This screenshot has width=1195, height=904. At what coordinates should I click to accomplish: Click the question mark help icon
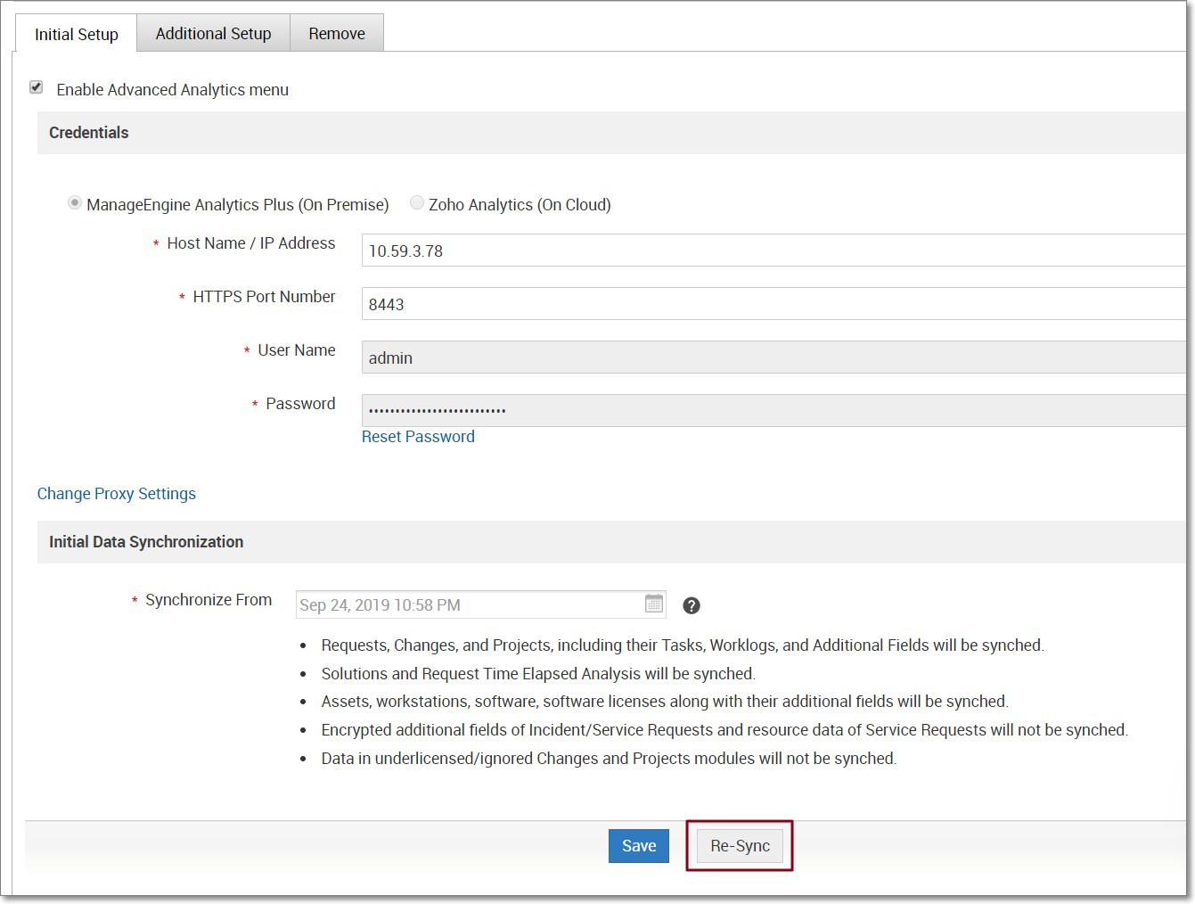coord(692,606)
